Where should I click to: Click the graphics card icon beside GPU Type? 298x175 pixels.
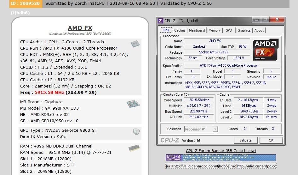pyautogui.click(x=136, y=131)
